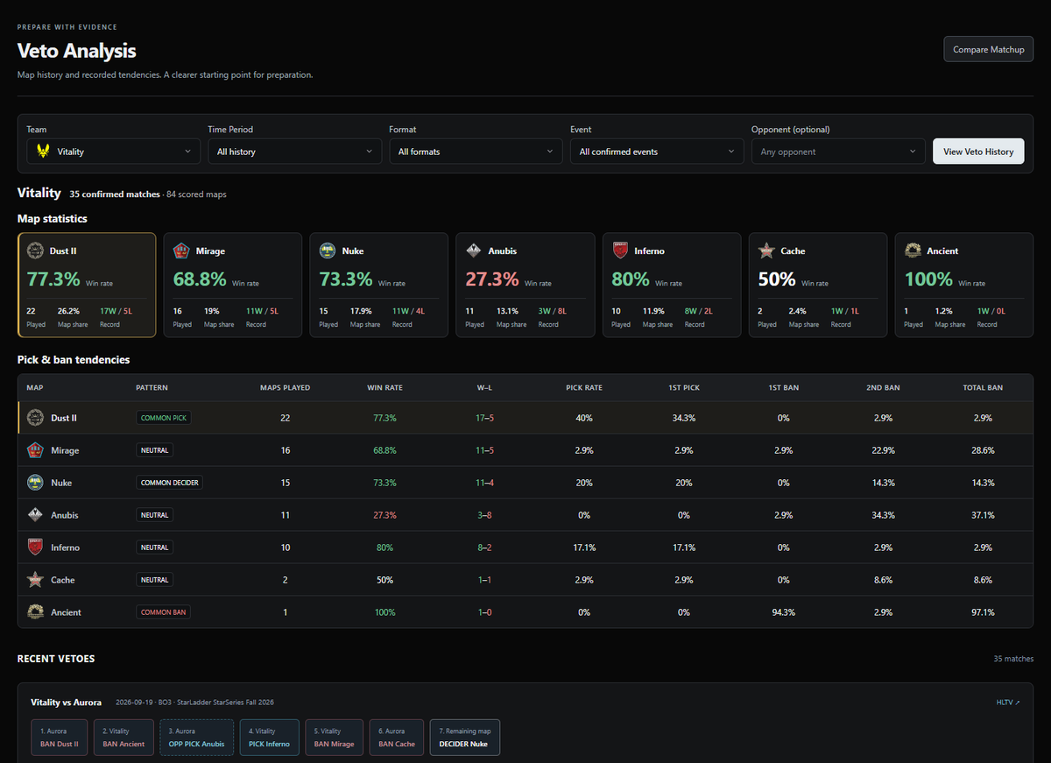This screenshot has width=1051, height=763.
Task: Click the View Veto History button
Action: coord(978,152)
